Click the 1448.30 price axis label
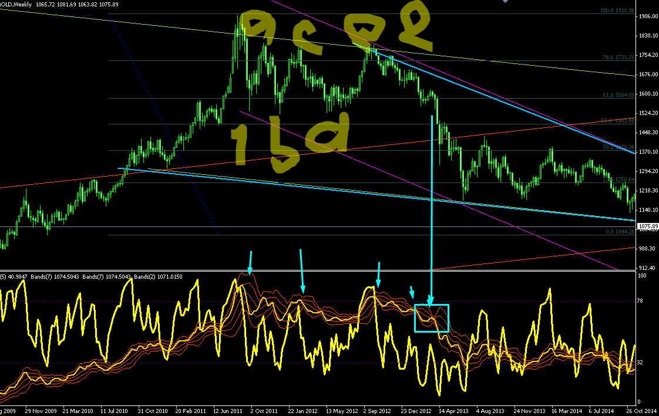 648,132
